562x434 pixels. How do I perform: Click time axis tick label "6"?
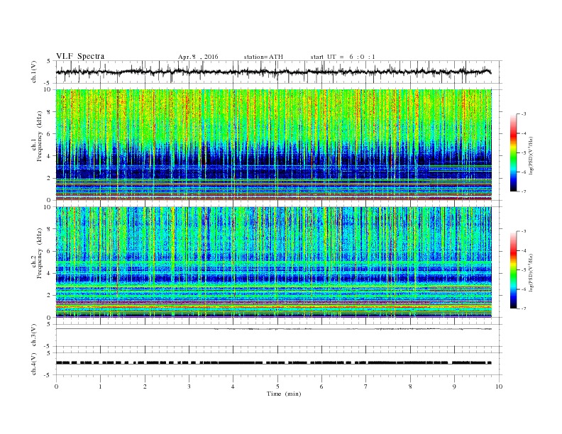(x=321, y=386)
